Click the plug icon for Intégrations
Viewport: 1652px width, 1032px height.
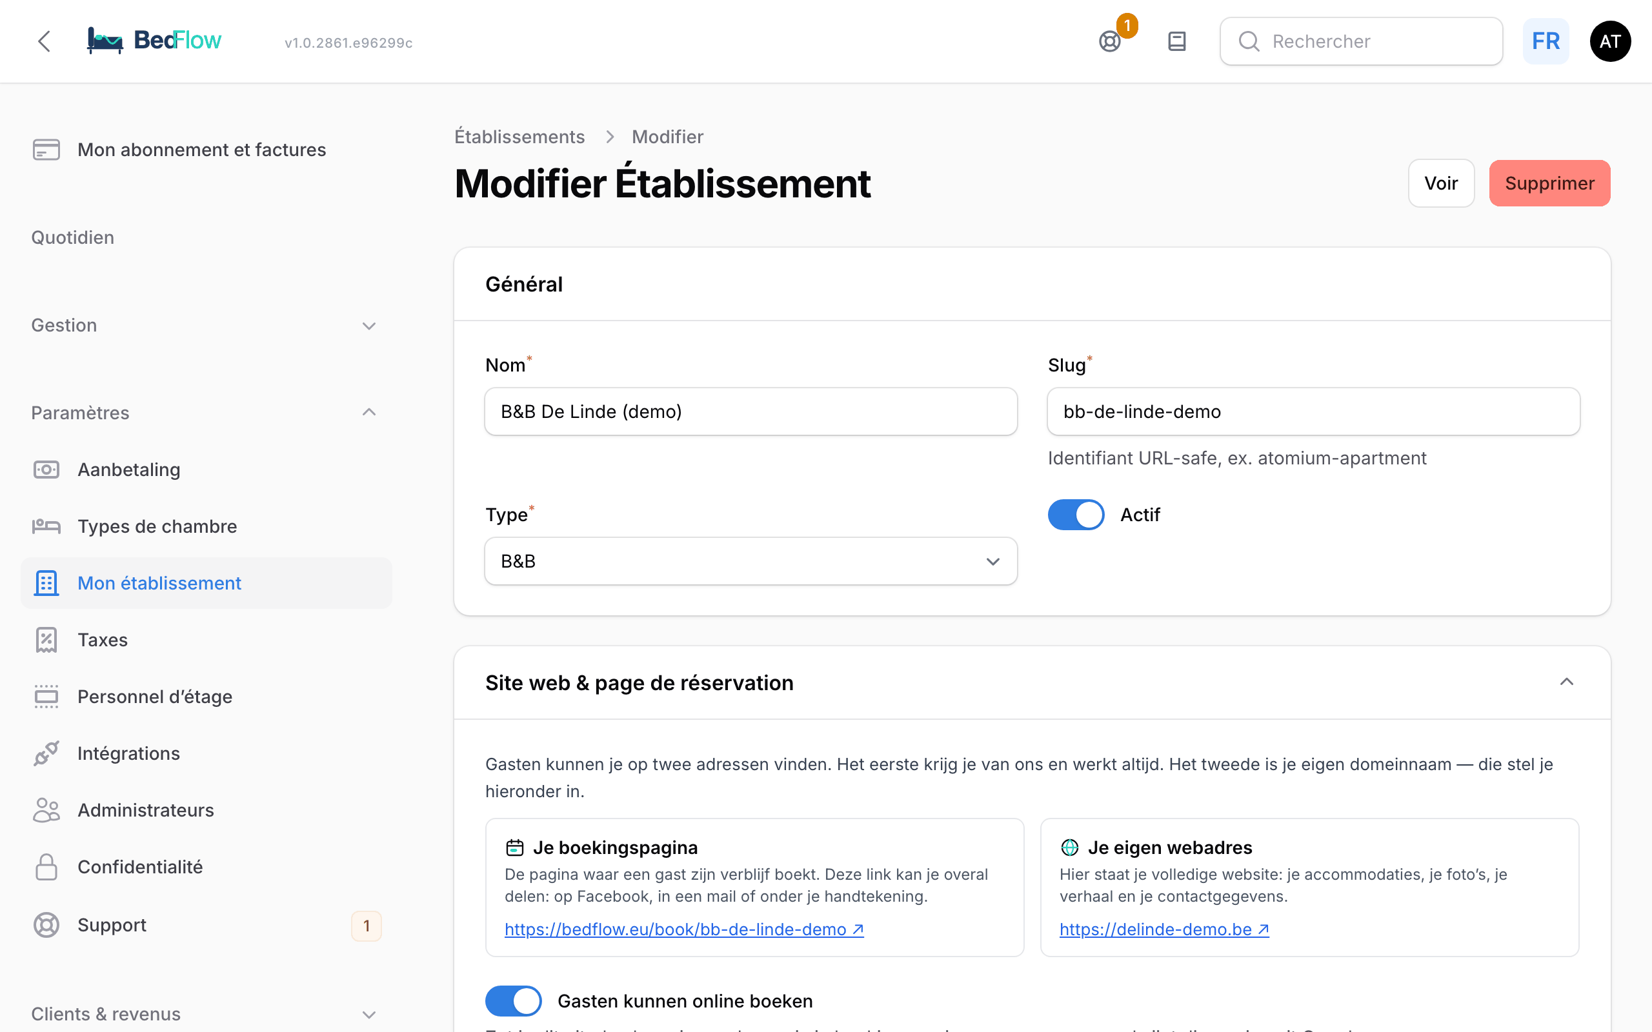46,753
